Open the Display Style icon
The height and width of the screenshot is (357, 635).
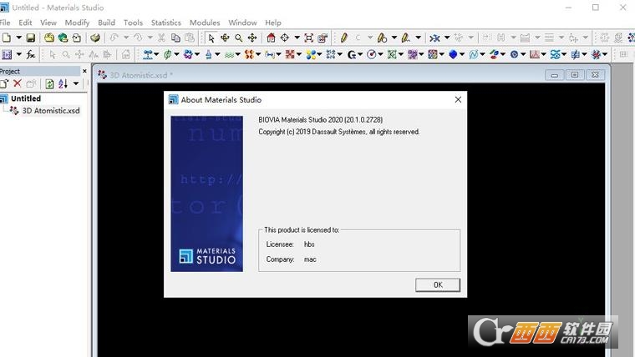(323, 38)
